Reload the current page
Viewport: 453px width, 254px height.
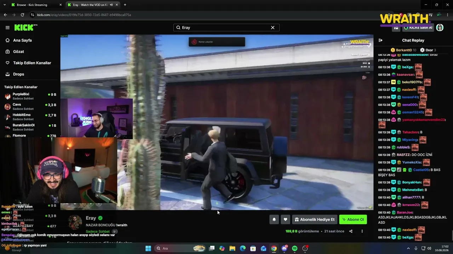click(x=22, y=15)
